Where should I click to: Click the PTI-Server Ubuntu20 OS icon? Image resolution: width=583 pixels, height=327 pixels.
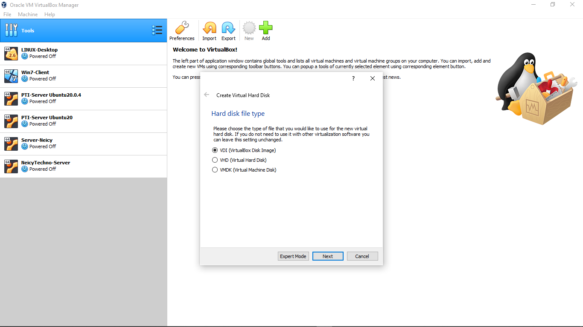click(x=11, y=121)
